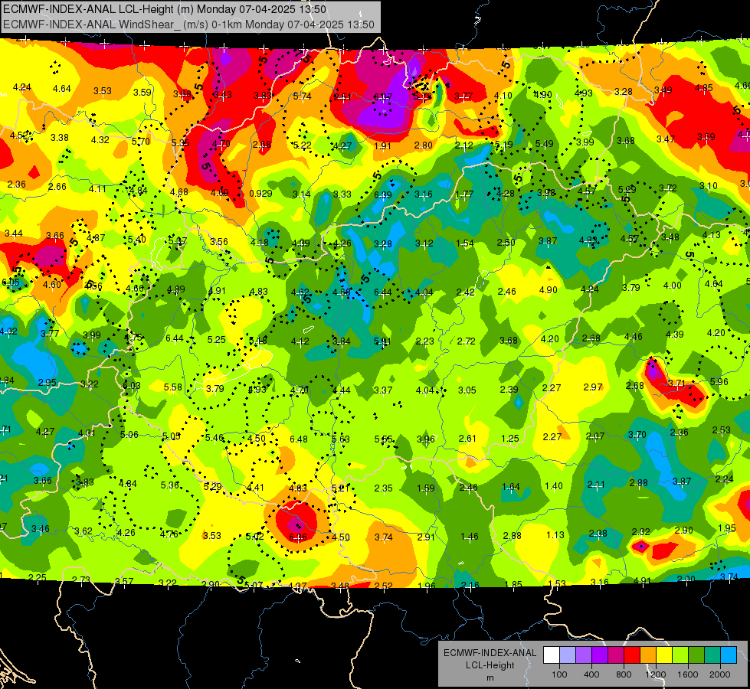
Task: Click the wind shear value '2.23'
Action: pyautogui.click(x=424, y=341)
